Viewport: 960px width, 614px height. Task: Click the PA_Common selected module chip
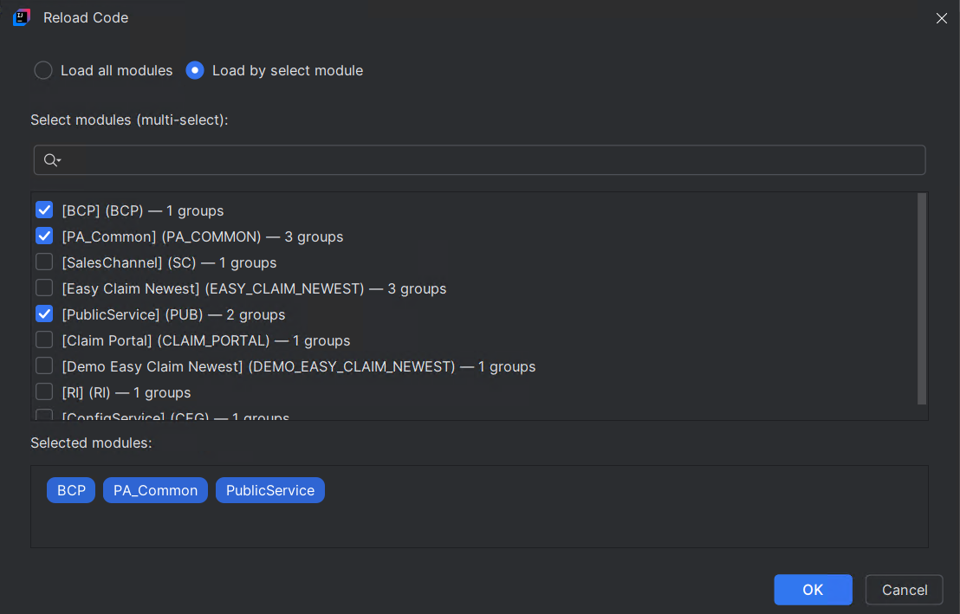pos(155,490)
